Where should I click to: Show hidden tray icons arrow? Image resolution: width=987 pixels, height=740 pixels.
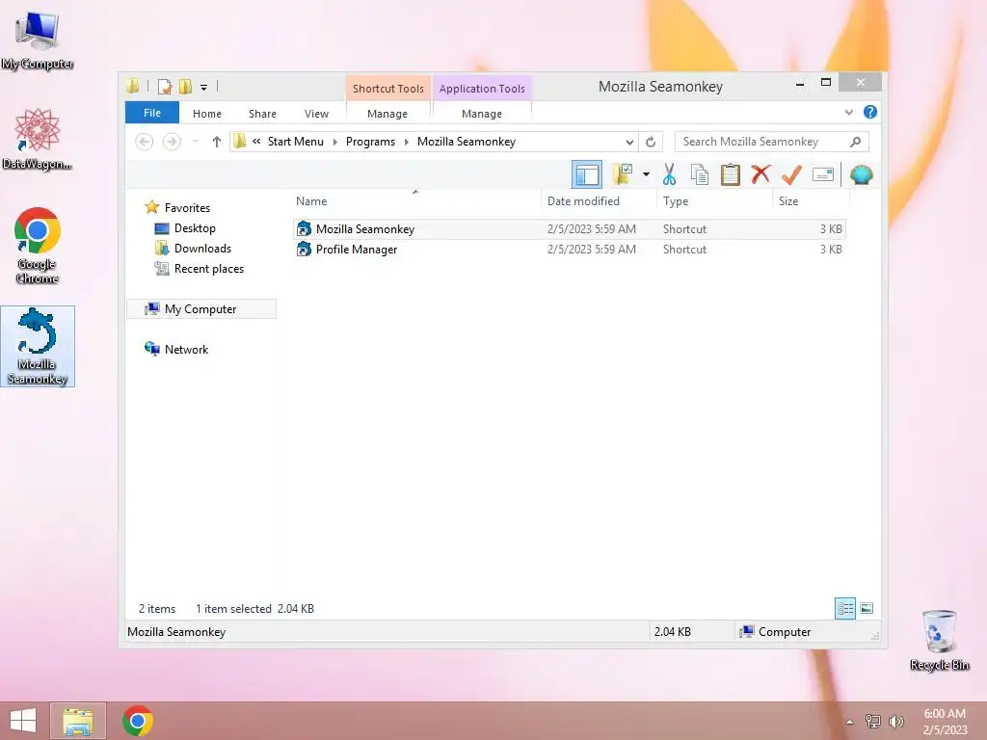[x=849, y=722]
